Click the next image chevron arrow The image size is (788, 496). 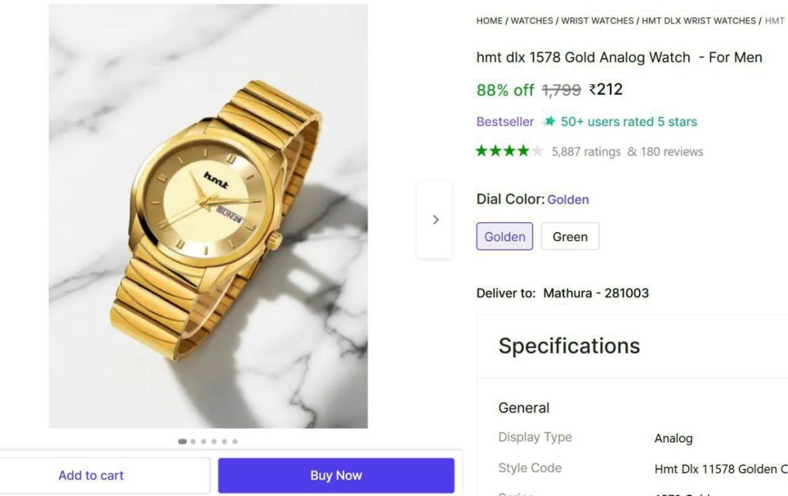pyautogui.click(x=435, y=219)
